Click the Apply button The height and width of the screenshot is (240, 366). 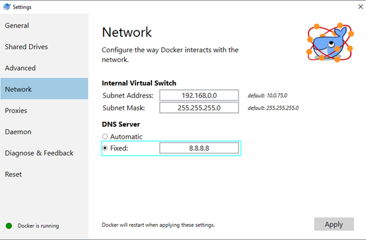tap(334, 224)
